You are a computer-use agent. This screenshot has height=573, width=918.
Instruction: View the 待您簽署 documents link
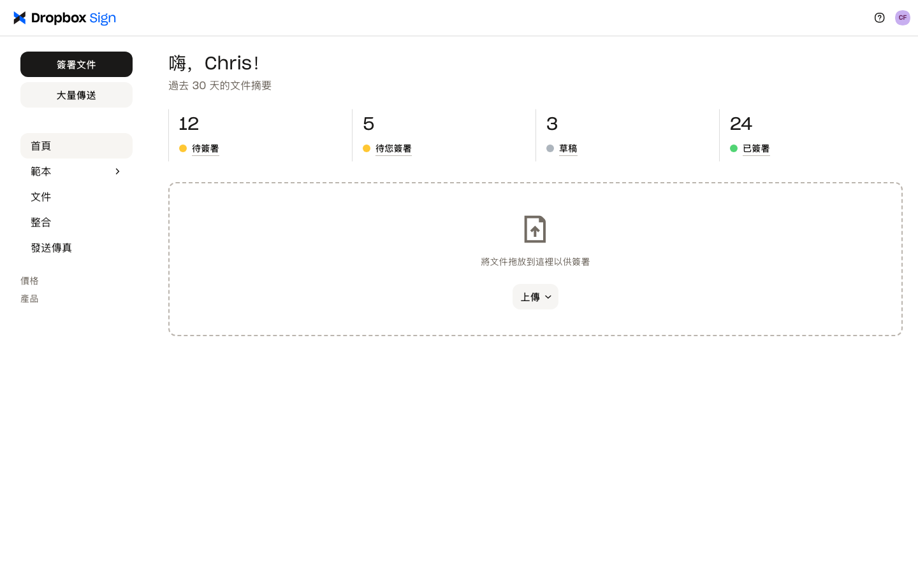pos(393,148)
